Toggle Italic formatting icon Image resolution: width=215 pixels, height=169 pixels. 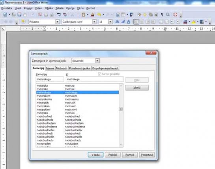point(123,22)
